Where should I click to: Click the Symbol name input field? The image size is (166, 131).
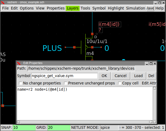[64, 76]
